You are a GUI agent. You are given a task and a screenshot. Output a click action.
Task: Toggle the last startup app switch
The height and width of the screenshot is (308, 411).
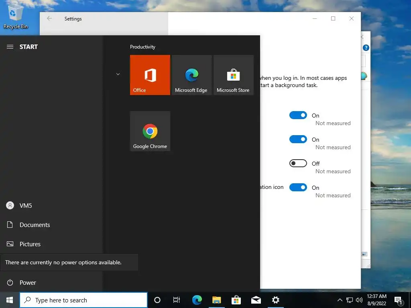tap(298, 187)
